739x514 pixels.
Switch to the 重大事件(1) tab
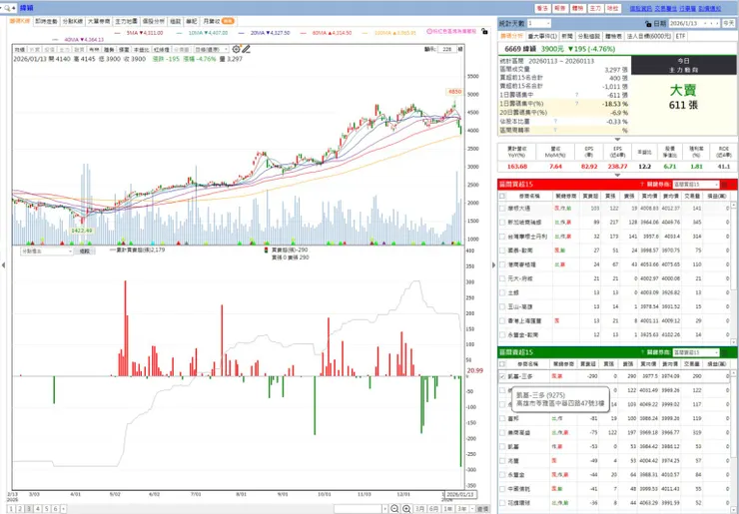point(542,36)
